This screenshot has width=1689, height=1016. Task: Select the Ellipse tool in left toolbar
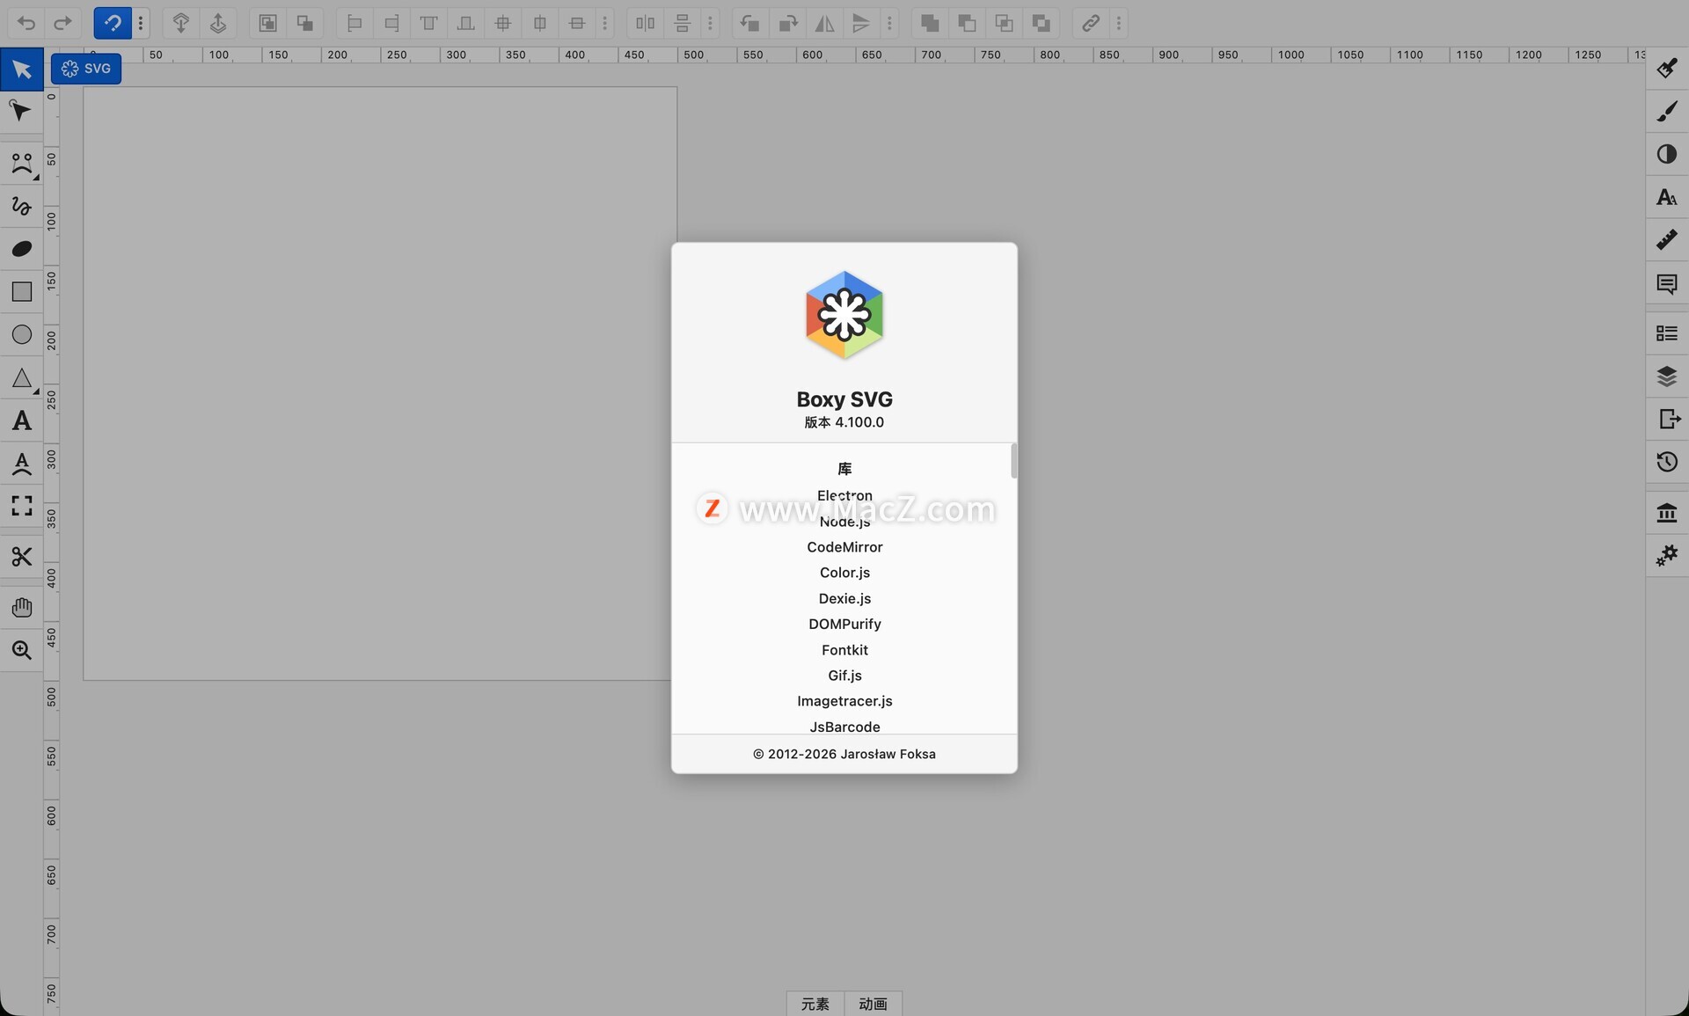pyautogui.click(x=22, y=334)
